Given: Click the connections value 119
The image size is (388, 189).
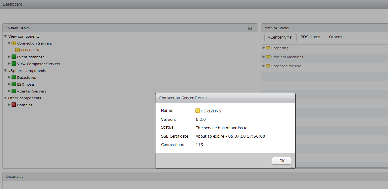Looking at the screenshot, I should click(199, 144).
